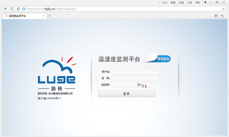
Task: Open the 查看 menu
Action: (173, 3)
